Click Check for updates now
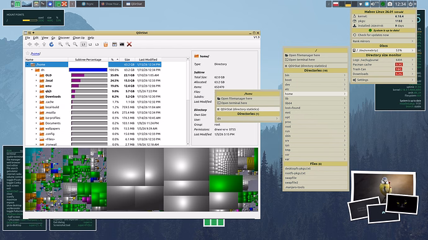 383,35
